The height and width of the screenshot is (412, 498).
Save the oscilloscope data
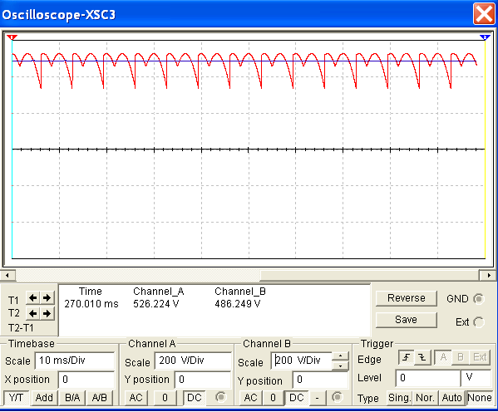tap(407, 320)
